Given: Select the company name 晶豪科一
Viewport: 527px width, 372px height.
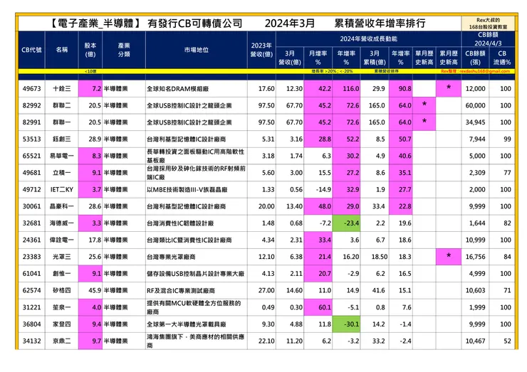Looking at the screenshot, I should (x=62, y=206).
